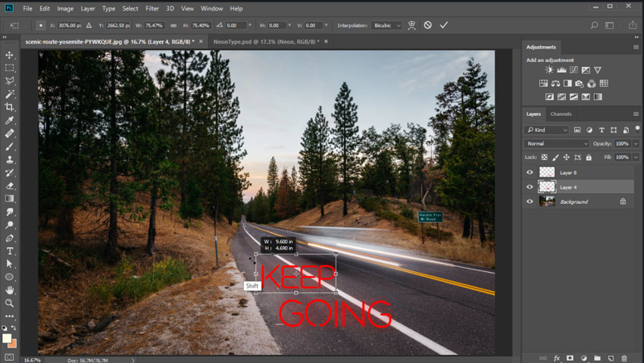This screenshot has width=644, height=363.
Task: Add Vibrance adjustment
Action: pyautogui.click(x=598, y=70)
